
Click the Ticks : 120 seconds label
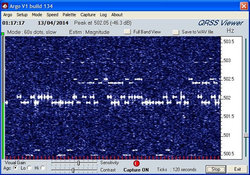point(177,169)
